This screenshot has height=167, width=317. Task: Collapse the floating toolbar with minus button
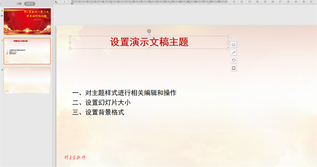click(x=234, y=38)
